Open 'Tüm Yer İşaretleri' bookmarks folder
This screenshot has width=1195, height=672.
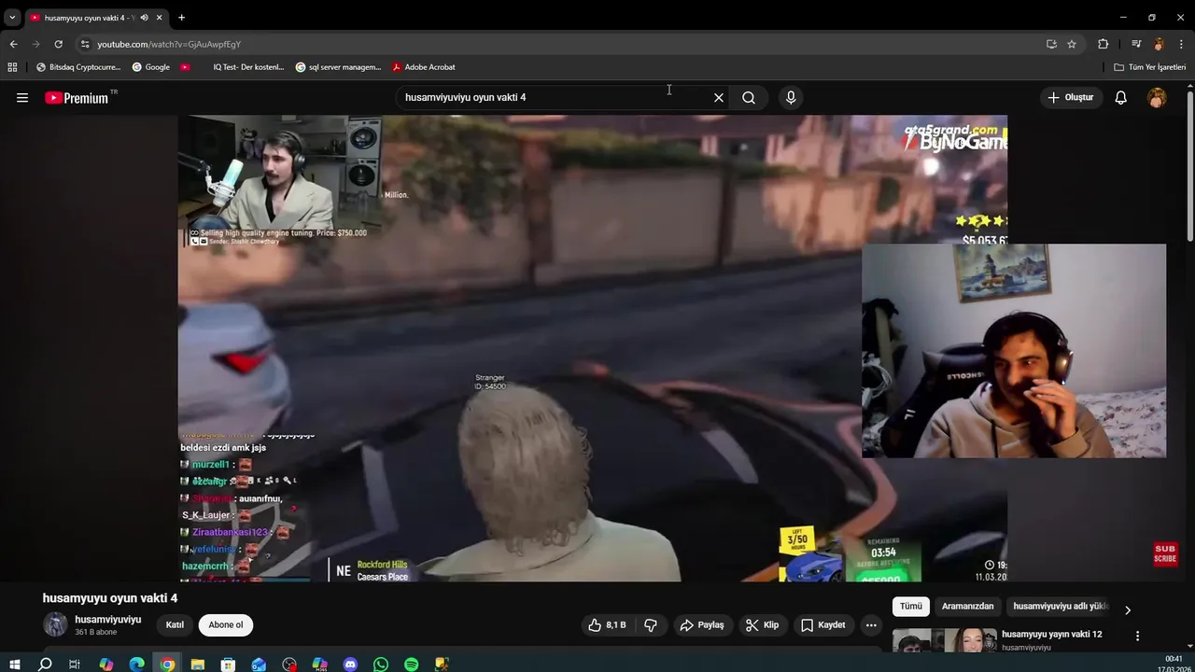[1150, 67]
